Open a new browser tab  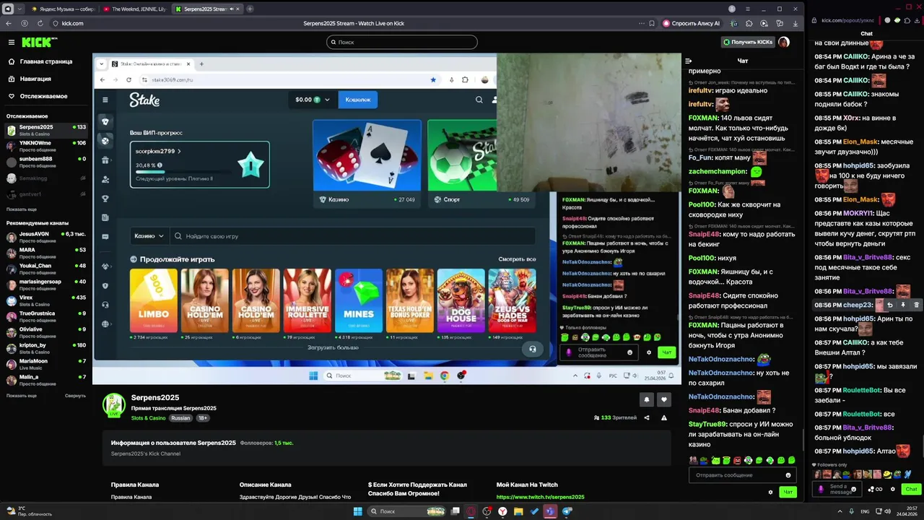(250, 9)
